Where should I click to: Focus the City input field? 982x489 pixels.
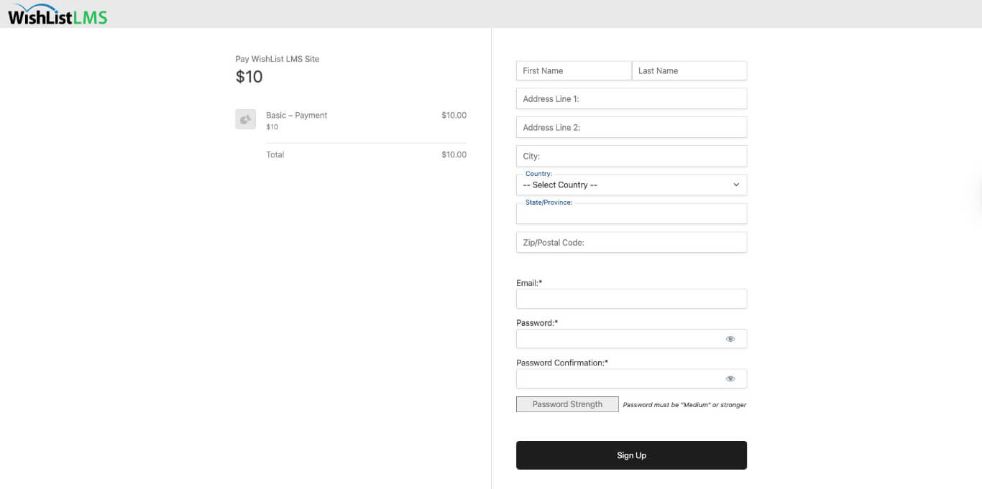pos(631,156)
